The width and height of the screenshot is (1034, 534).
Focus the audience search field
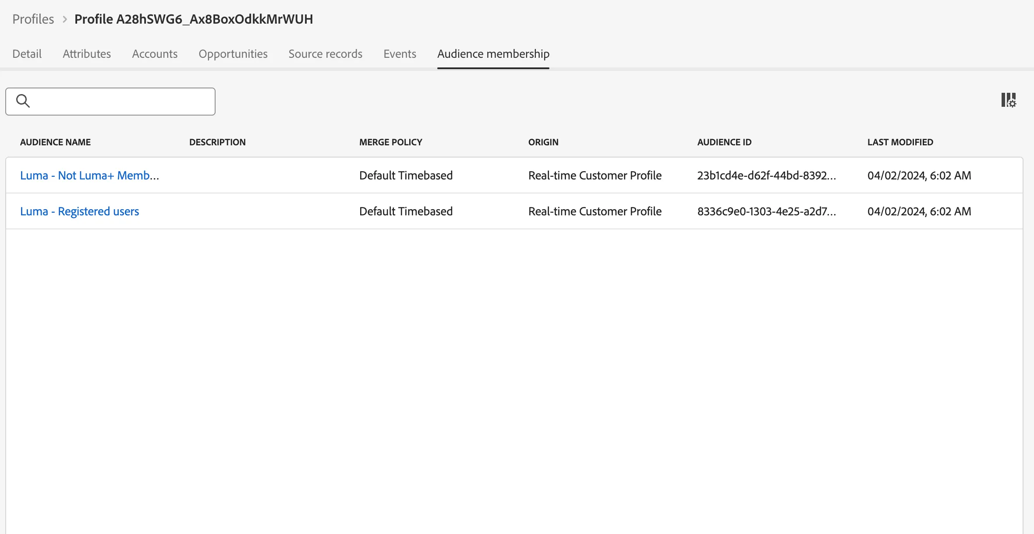pos(110,102)
